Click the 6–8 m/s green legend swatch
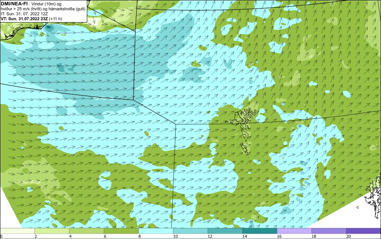Screen dimensions: 381x239 121,231
